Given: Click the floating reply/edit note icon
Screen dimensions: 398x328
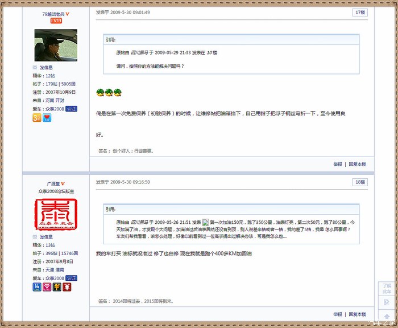Looking at the screenshot, I should tap(387, 302).
